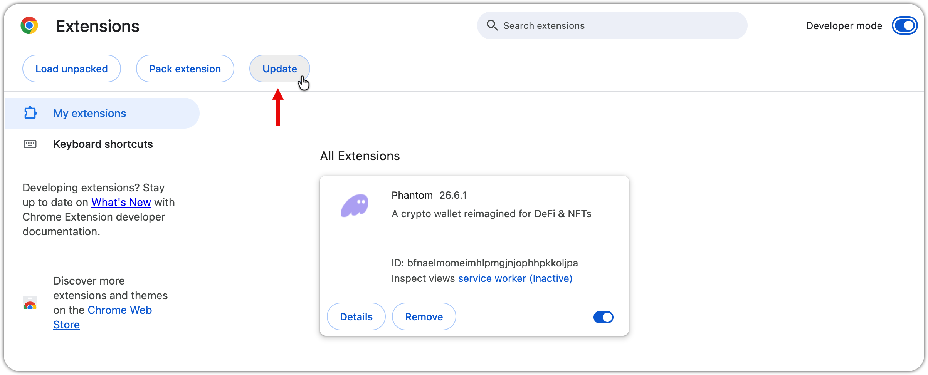Disable the Developer mode toggle
The height and width of the screenshot is (375, 928).
click(904, 26)
